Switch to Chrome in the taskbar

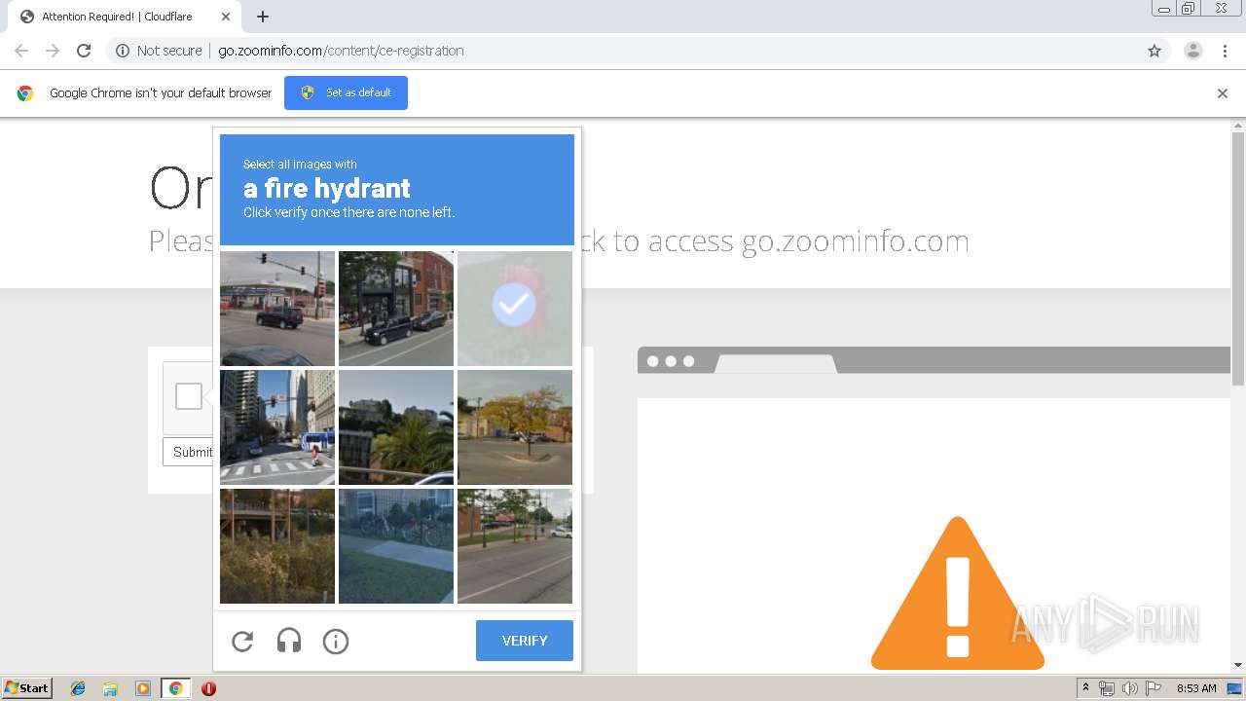point(175,688)
